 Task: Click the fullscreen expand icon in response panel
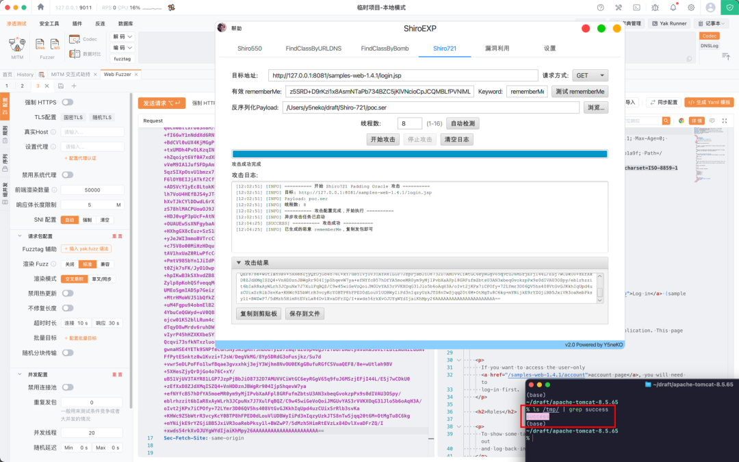[x=725, y=120]
